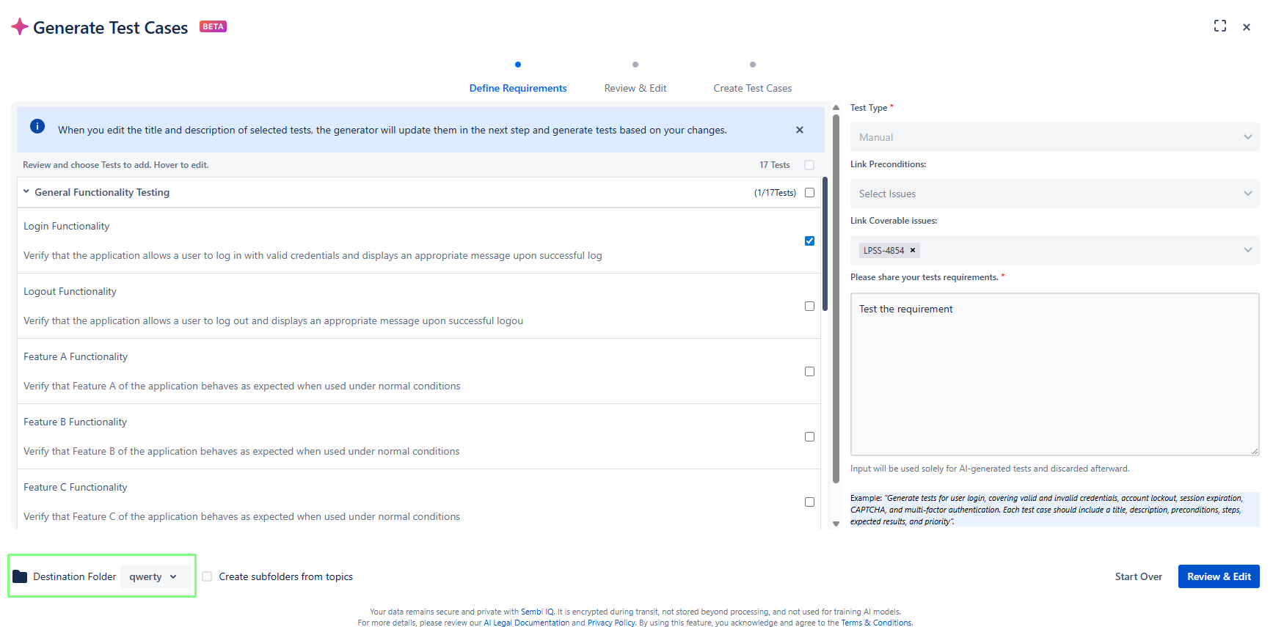The image size is (1273, 627).
Task: Click the sparkle Generate Test Cases logo
Action: tap(20, 27)
